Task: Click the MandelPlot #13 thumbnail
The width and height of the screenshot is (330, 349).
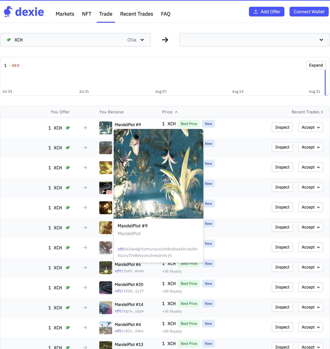Action: (106, 345)
